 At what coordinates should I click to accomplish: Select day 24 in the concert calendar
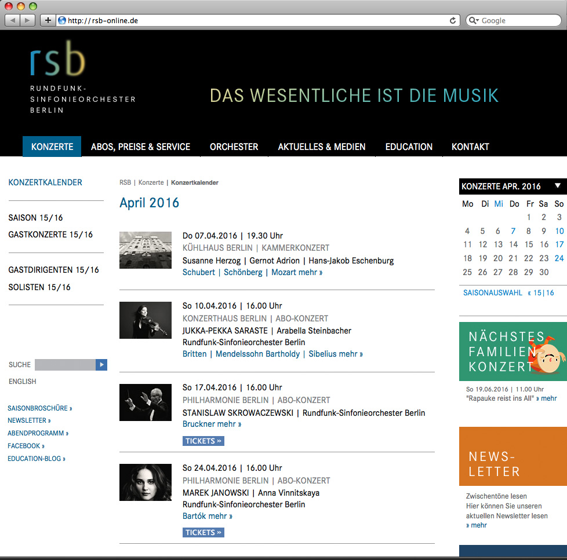click(558, 258)
